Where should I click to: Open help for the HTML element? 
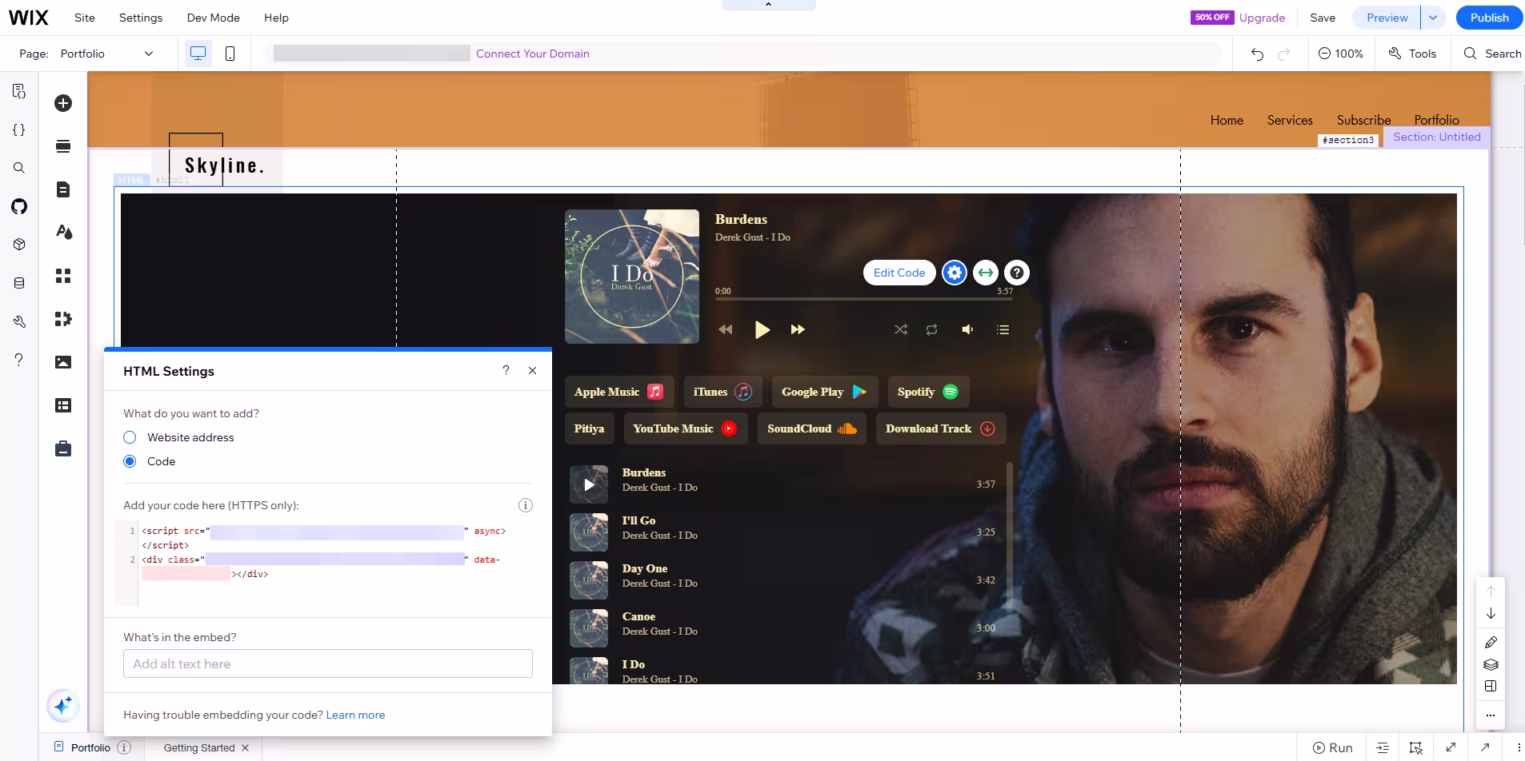(x=1017, y=273)
